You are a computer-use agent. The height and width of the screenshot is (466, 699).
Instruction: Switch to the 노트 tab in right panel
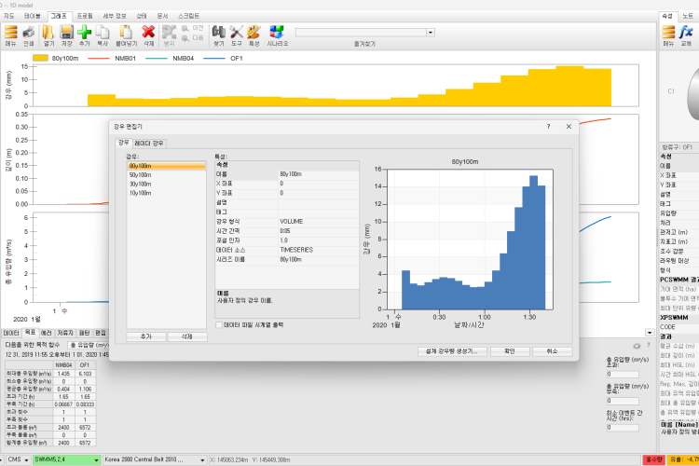pos(688,16)
